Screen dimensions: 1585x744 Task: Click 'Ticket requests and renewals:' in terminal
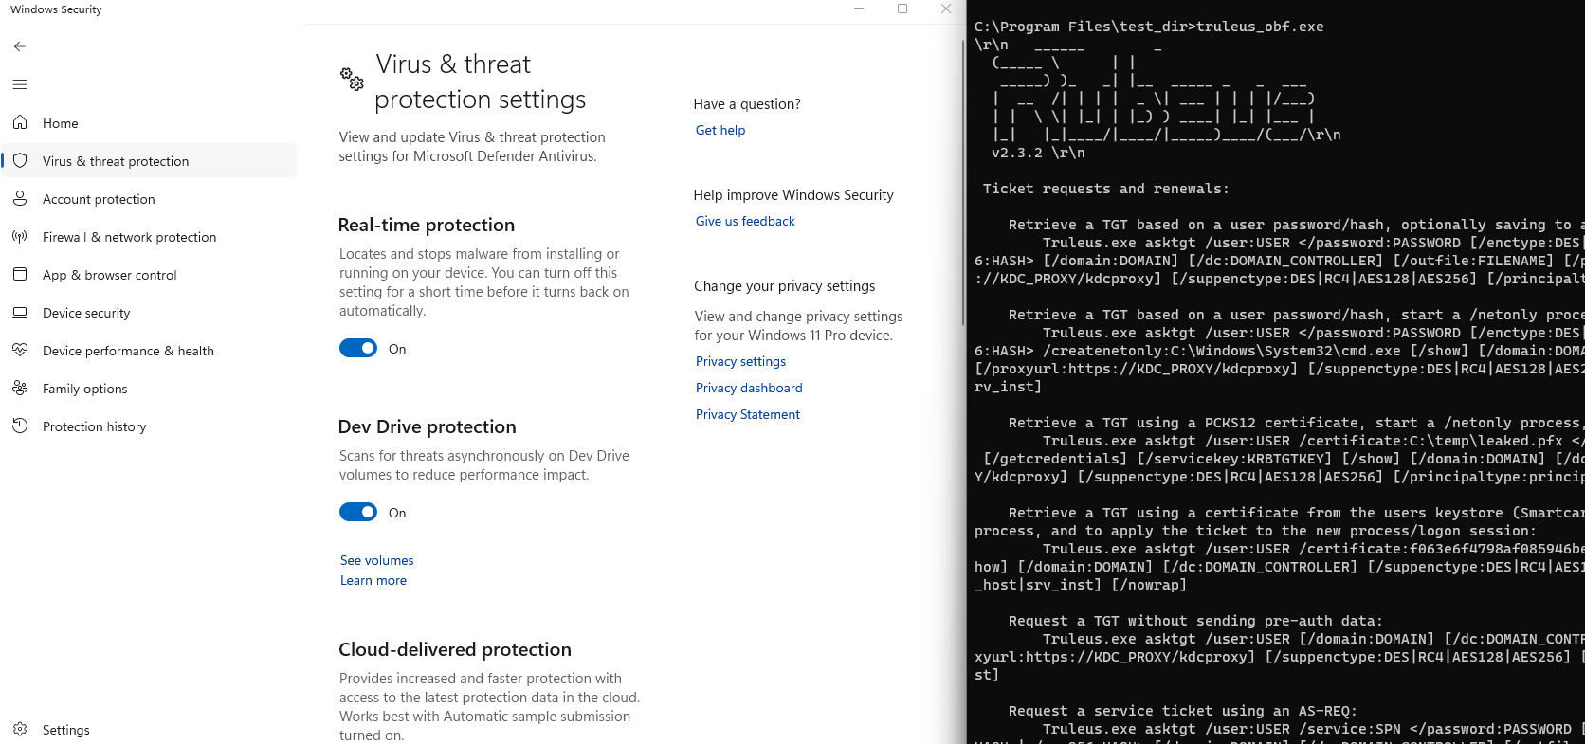[1105, 189]
